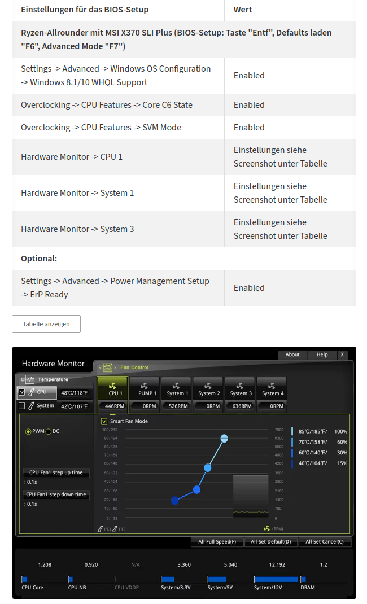Image resolution: width=367 pixels, height=604 pixels.
Task: Click the 3.360 voltage value
Action: coord(184,565)
